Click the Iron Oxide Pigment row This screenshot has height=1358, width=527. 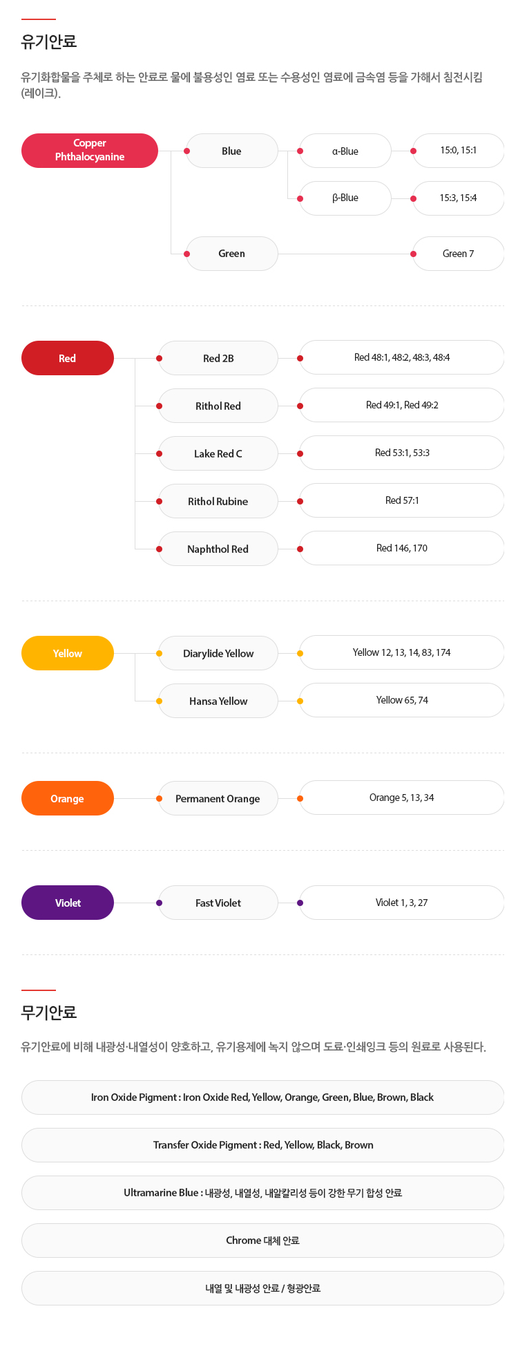tap(262, 1097)
